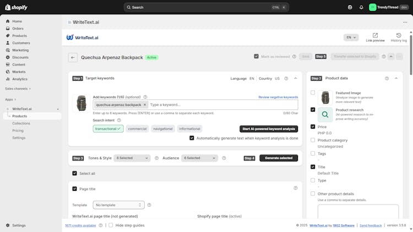Toggle automatically generate text checkbox
This screenshot has height=232, width=413.
coord(192,138)
